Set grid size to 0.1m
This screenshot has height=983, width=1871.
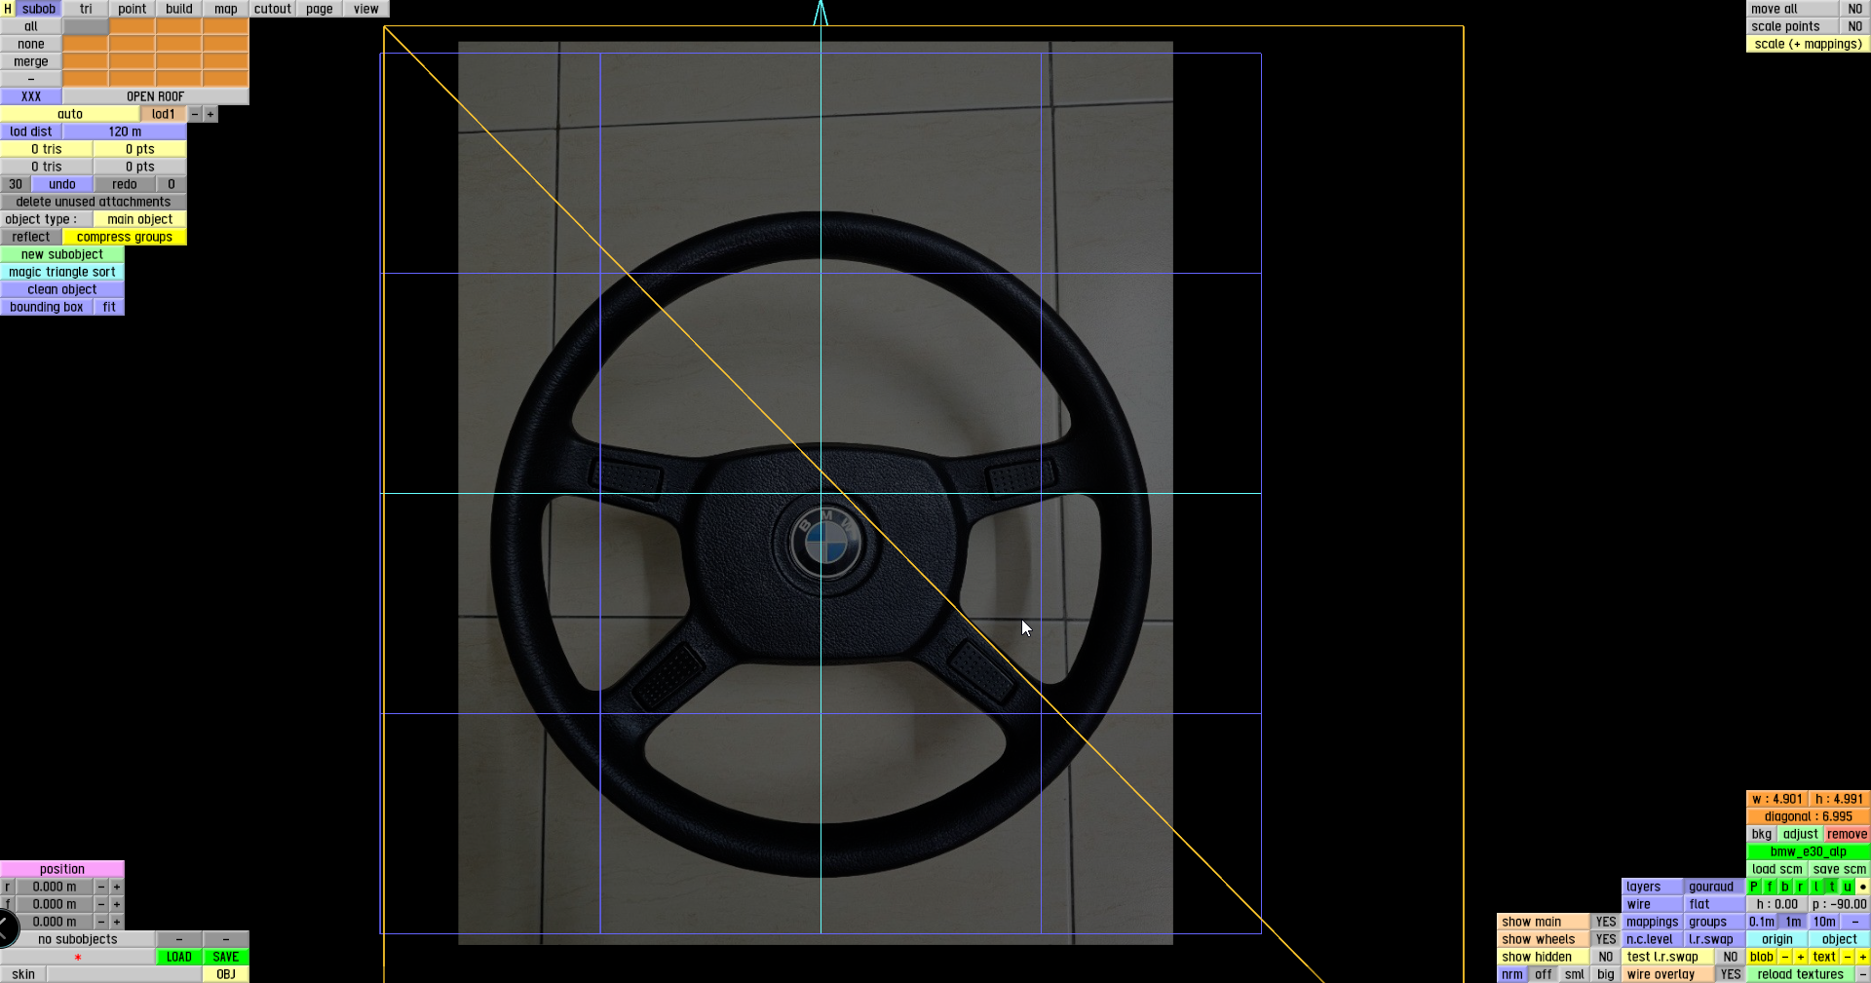(x=1762, y=922)
